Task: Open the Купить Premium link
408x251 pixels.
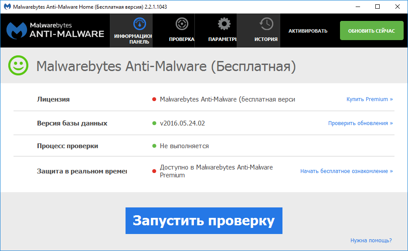Action: pos(369,99)
